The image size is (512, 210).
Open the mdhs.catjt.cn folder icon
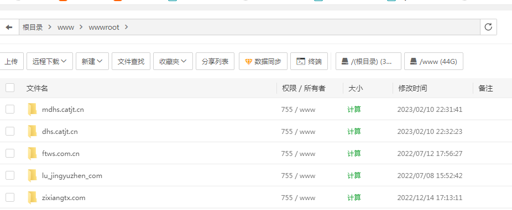pyautogui.click(x=32, y=109)
